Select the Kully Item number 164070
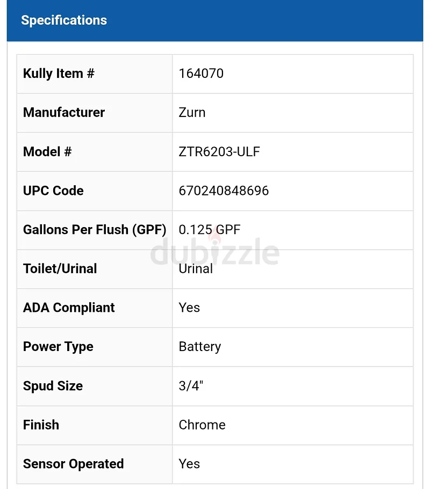 201,74
